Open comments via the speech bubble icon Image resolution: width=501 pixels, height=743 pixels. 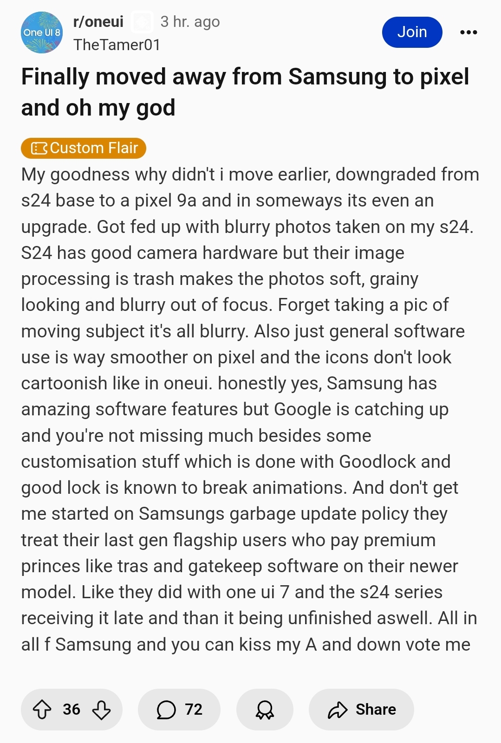point(166,709)
